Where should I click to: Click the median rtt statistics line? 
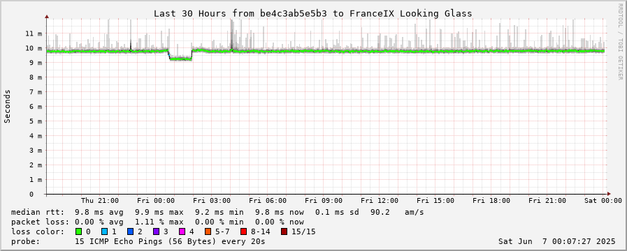(x=217, y=212)
